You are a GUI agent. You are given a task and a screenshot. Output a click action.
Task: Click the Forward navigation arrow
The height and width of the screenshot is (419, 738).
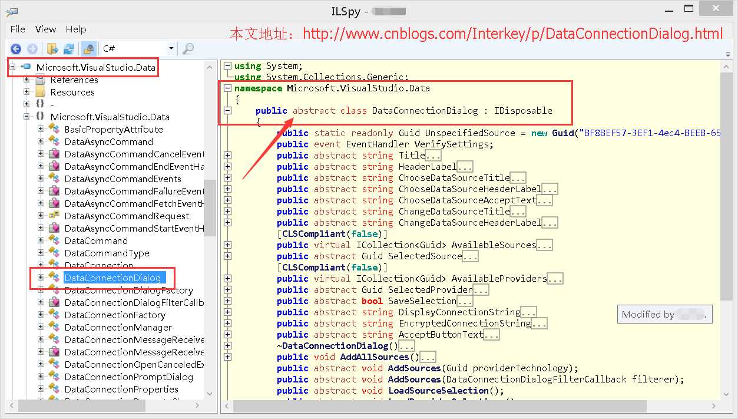(32, 49)
